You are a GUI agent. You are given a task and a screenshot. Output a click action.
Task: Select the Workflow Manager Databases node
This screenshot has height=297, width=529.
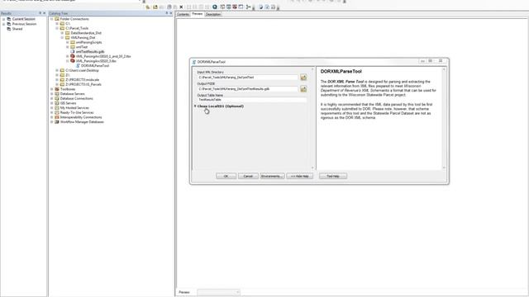click(82, 122)
